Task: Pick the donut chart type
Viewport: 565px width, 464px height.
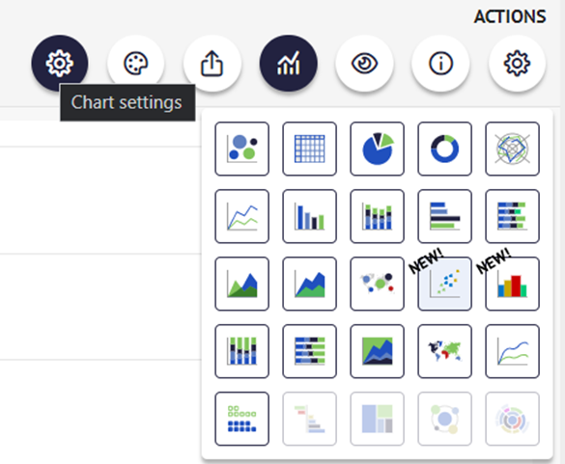Action: coord(444,149)
